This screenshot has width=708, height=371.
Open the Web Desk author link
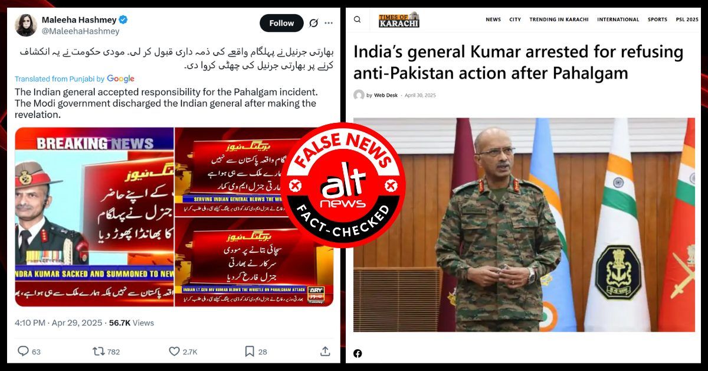pos(386,95)
